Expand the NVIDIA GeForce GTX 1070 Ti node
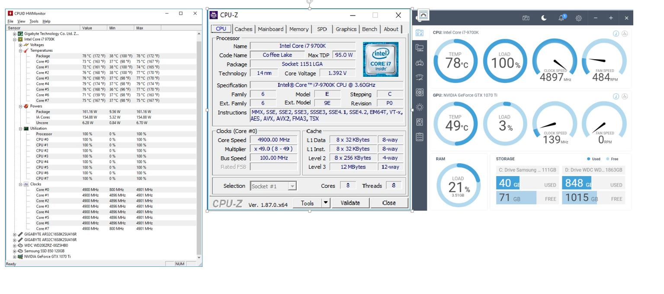 (x=14, y=256)
